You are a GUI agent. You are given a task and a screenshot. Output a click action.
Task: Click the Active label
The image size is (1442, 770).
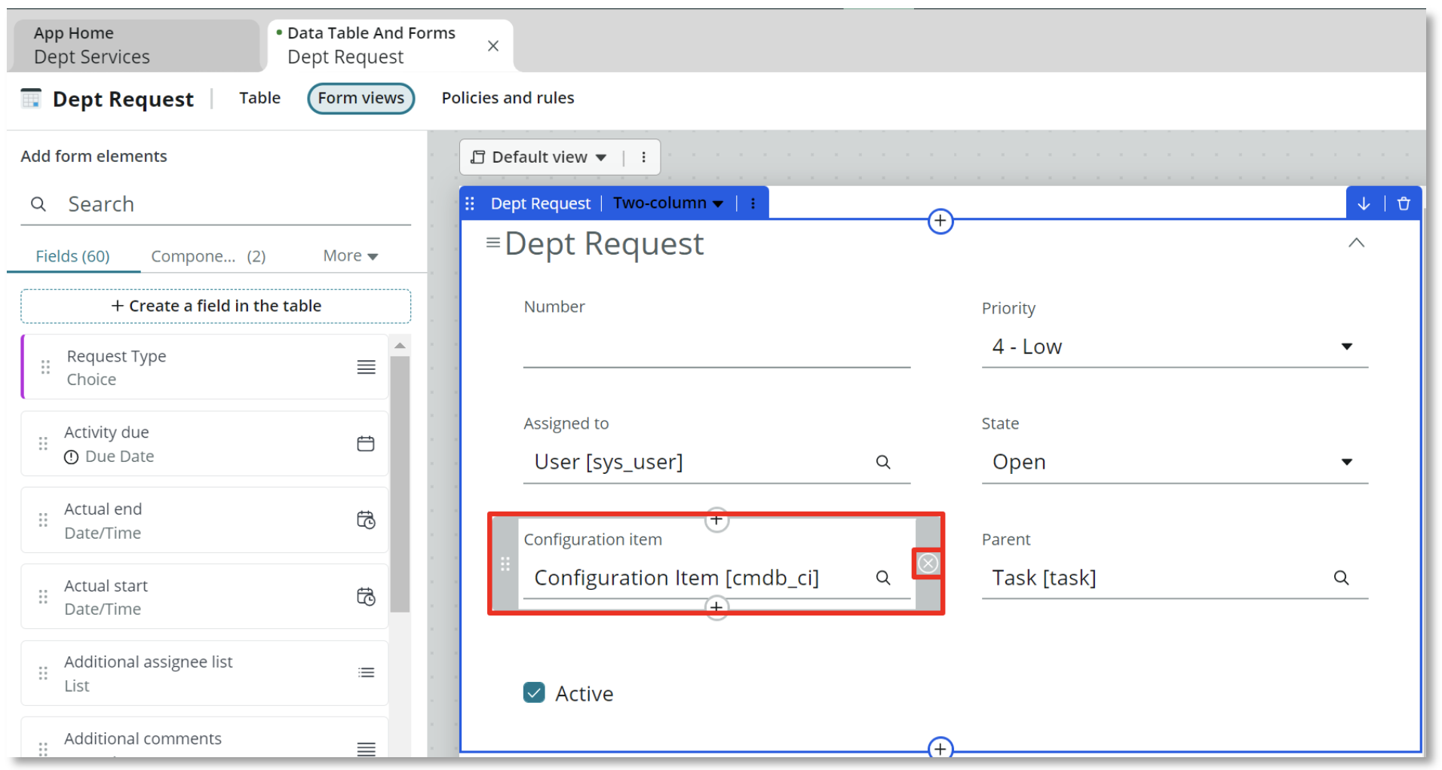(x=584, y=694)
